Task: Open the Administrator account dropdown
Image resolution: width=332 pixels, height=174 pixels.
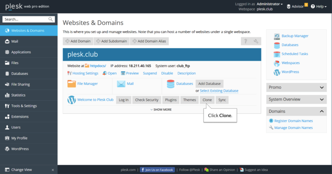Action: point(270,4)
